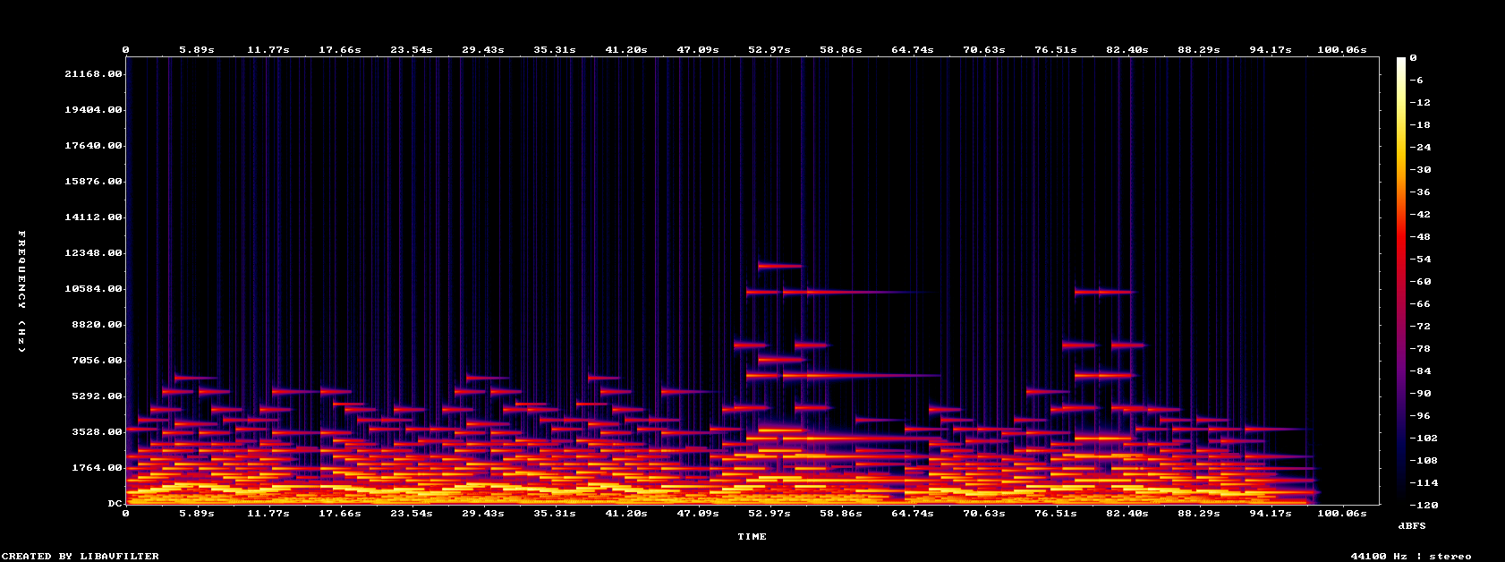
Task: Click the 1764.00 frequency axis label
Action: (x=97, y=468)
